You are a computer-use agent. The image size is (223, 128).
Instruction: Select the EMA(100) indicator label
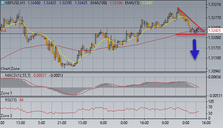(99, 3)
